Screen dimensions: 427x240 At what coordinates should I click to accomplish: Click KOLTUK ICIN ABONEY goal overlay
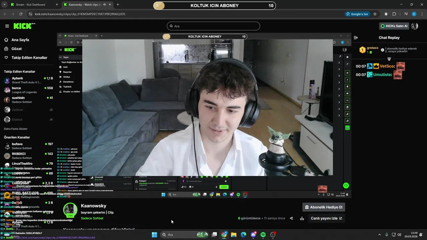(215, 6)
